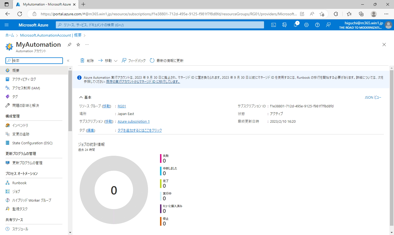Viewport: 394px width, 235px height.
Task: Open the RG01 resource group link
Action: coord(122,106)
